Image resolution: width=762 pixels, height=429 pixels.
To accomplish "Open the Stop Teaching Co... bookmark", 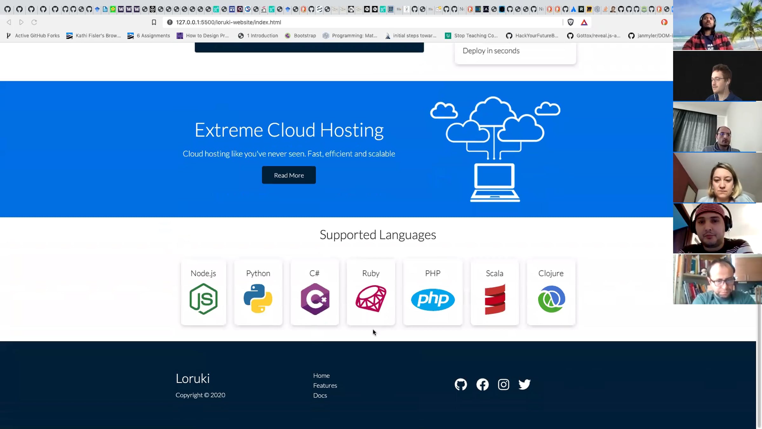I will coord(471,36).
